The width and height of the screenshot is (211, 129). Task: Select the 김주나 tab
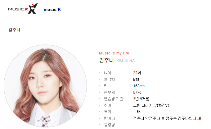click(14, 30)
